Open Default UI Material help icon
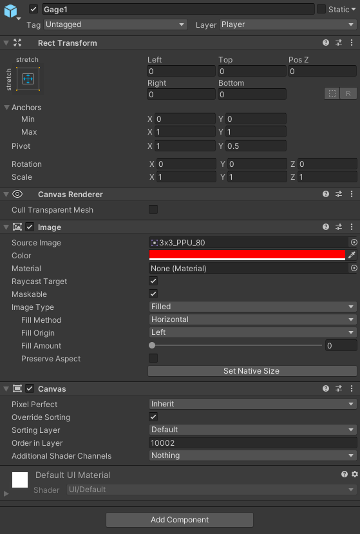The image size is (360, 534). 345,474
